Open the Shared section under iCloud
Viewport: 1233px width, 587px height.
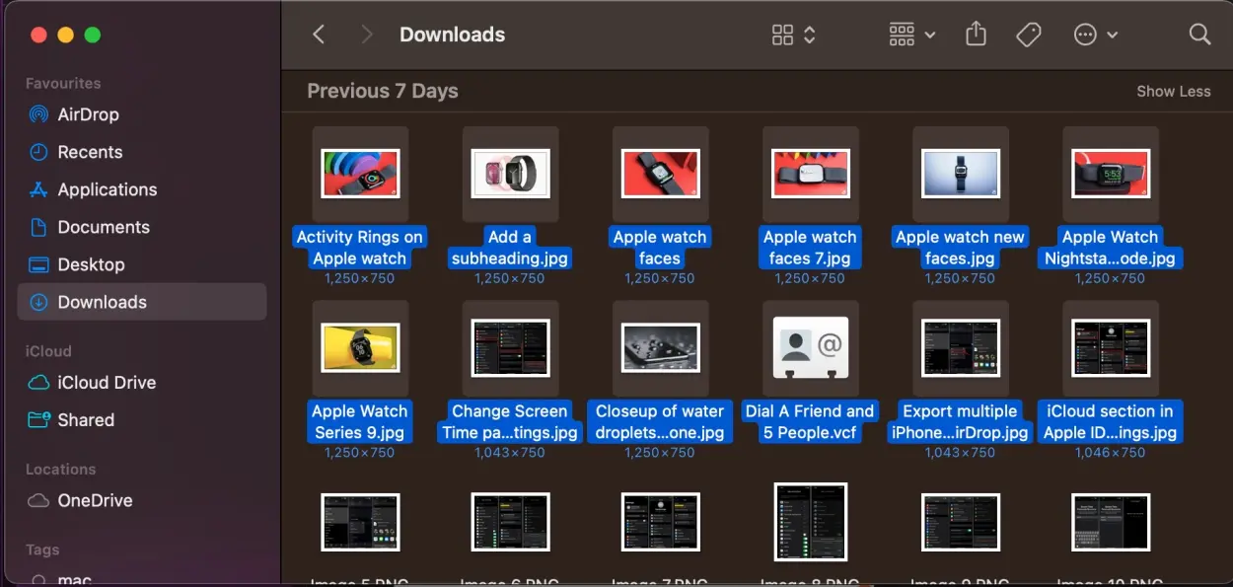pyautogui.click(x=83, y=420)
